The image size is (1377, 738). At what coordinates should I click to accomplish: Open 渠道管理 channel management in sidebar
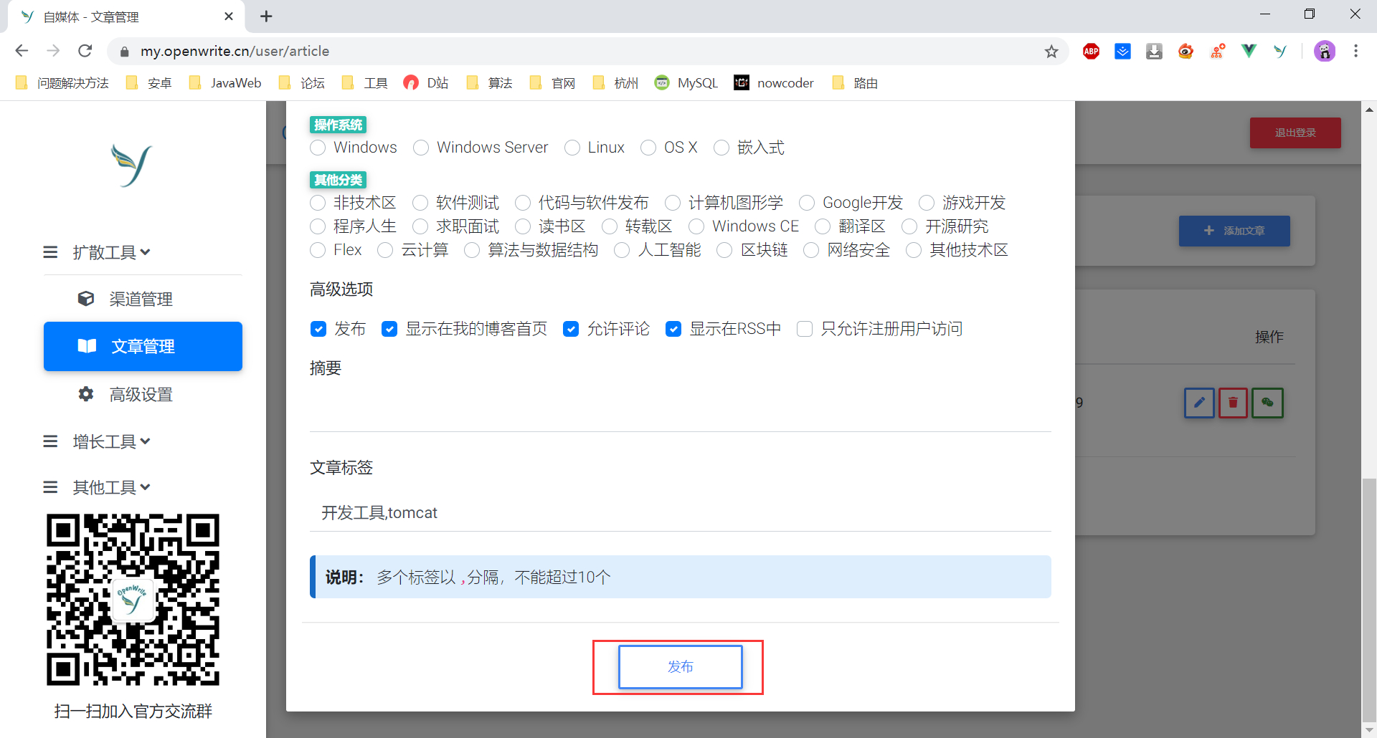[x=141, y=299]
